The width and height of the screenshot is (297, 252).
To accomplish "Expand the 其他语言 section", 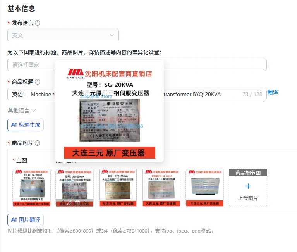I will coord(22,110).
